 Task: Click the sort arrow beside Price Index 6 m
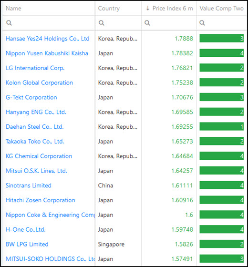click(148, 8)
